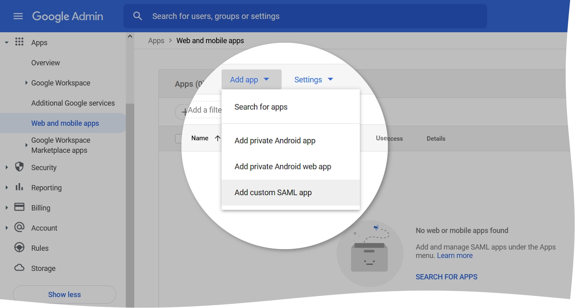Viewport: 575px width, 308px height.
Task: Open Additional Google services
Action: click(73, 103)
